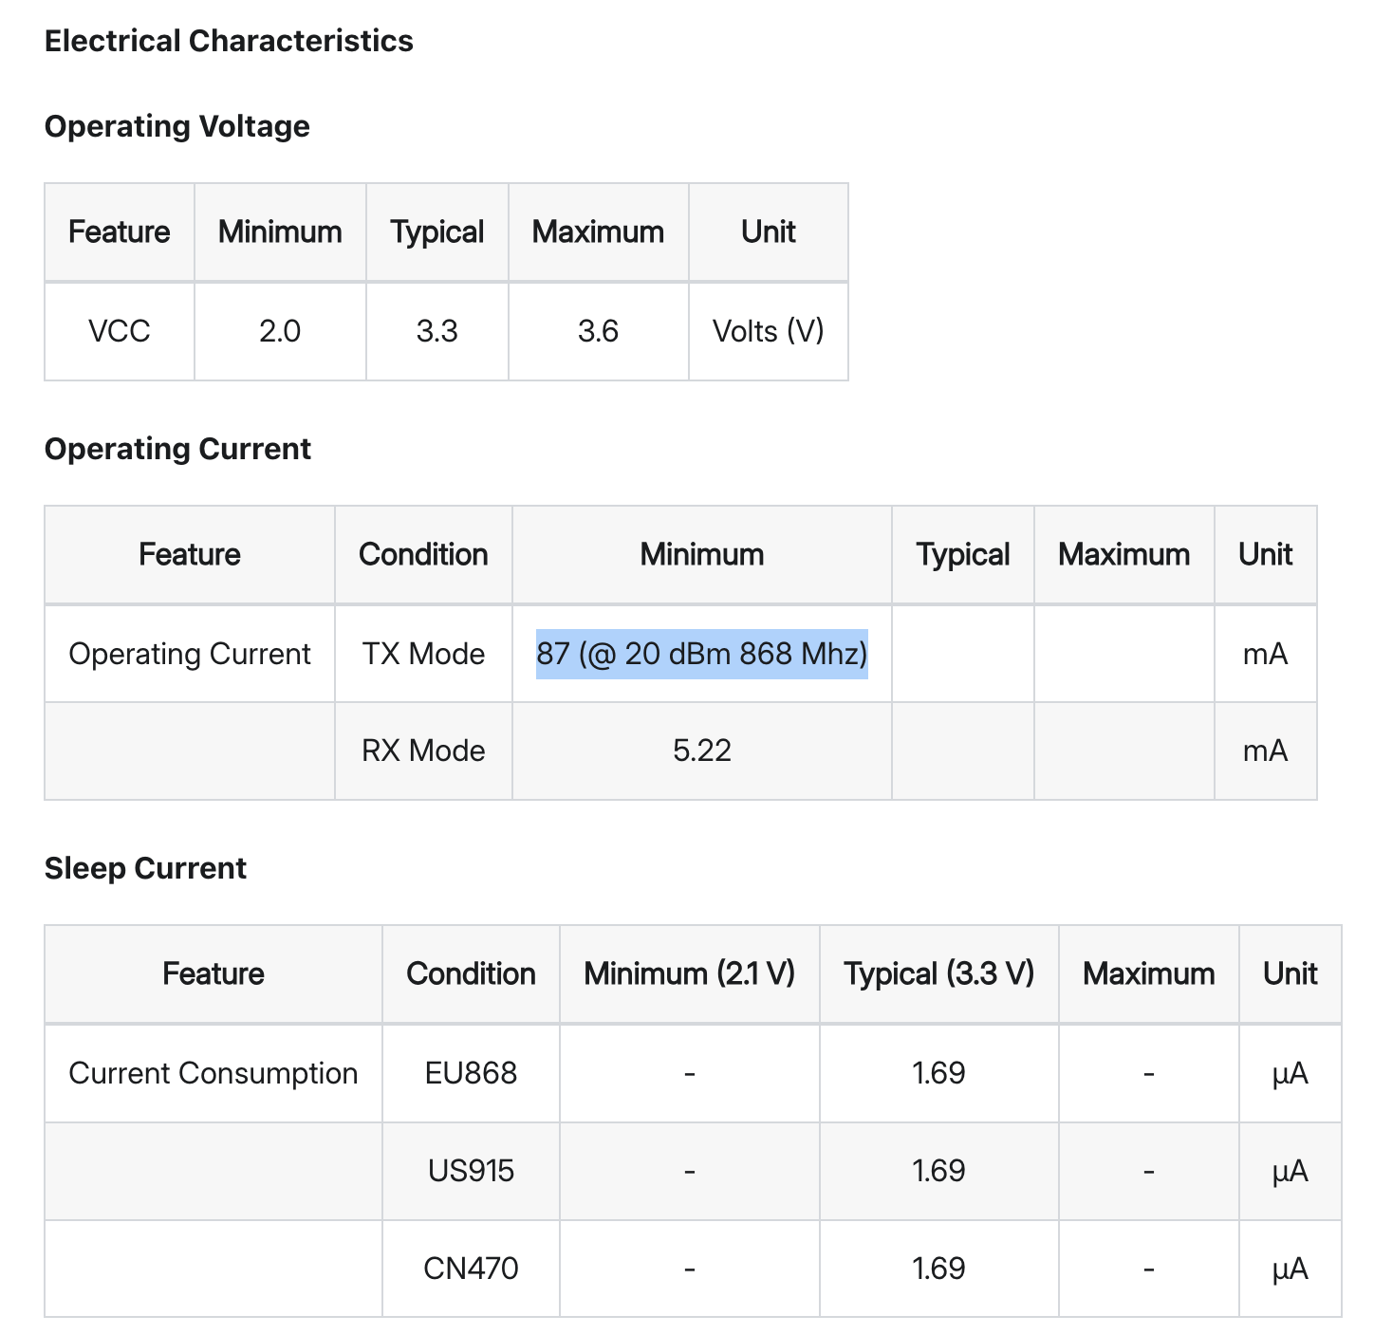The height and width of the screenshot is (1334, 1374).
Task: Click highlighted text 87 (@ 20 dBm 868 Mhz)
Action: (701, 654)
